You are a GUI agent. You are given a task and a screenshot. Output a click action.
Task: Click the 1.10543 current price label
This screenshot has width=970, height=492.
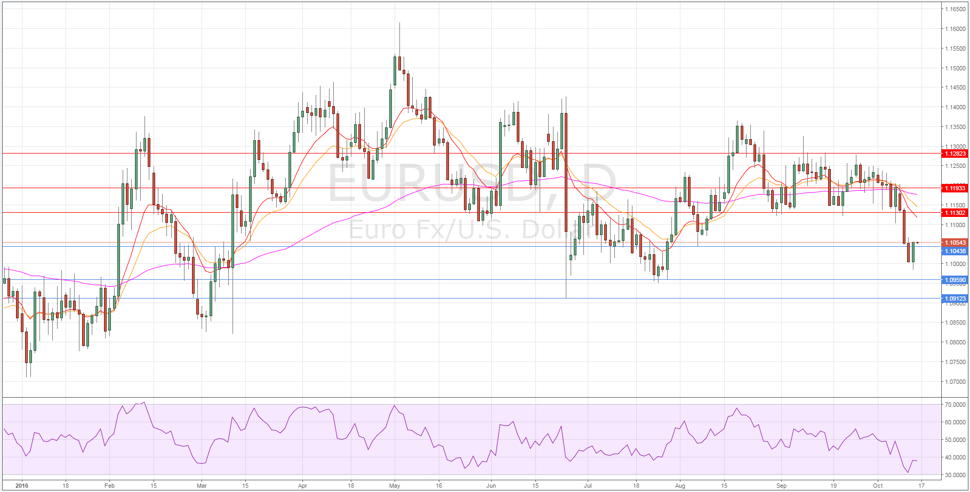pyautogui.click(x=955, y=243)
